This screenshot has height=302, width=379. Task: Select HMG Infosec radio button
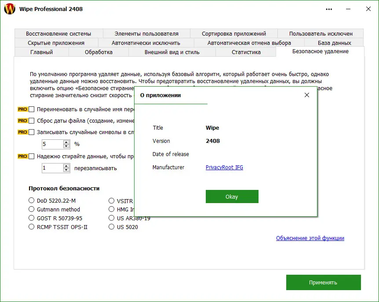111,209
